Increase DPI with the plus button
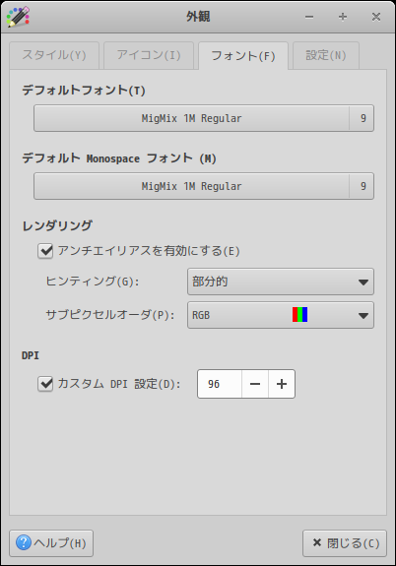Viewport: 396px width, 566px height. (x=282, y=384)
